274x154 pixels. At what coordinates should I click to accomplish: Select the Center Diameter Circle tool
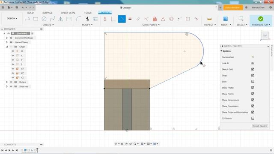click(x=44, y=19)
